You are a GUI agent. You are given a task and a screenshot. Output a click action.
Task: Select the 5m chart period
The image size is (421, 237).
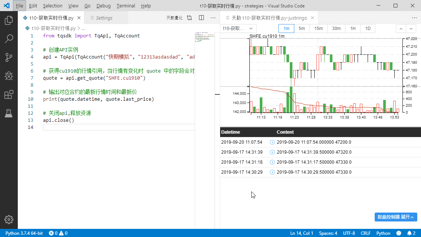(x=302, y=29)
